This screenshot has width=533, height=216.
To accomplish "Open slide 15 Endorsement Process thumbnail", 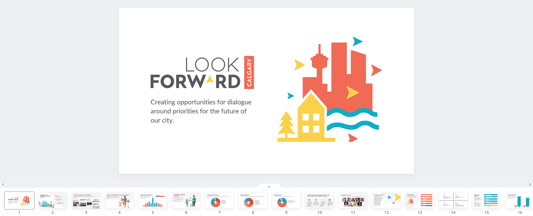I will click(487, 200).
